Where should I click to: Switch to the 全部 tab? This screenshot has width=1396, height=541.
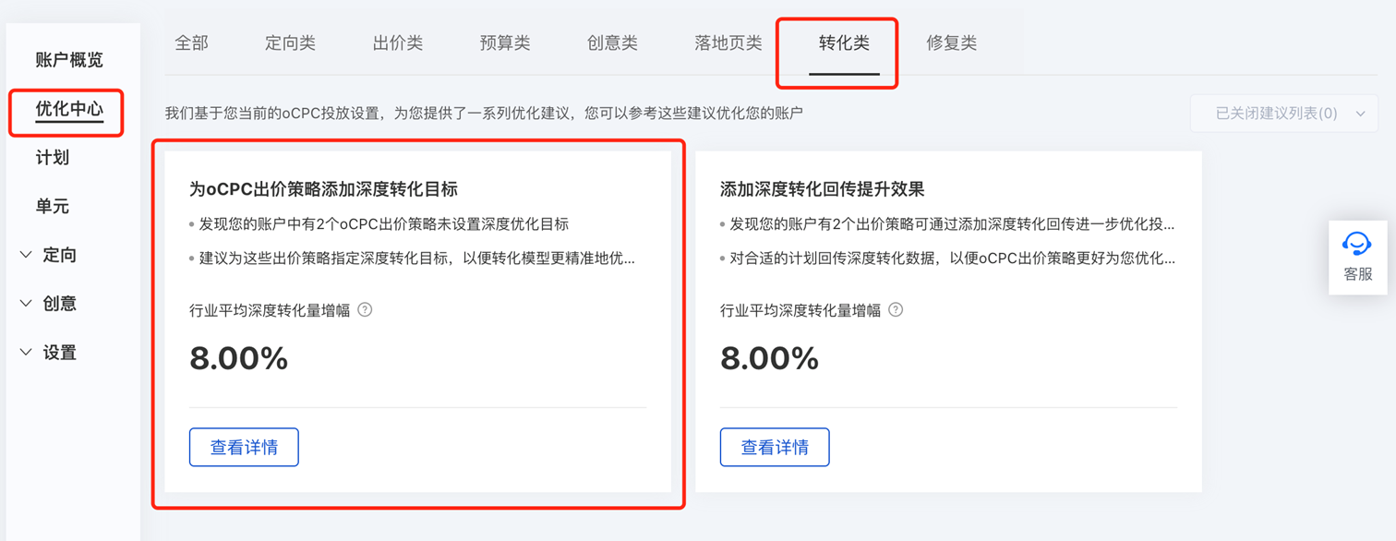[x=191, y=43]
